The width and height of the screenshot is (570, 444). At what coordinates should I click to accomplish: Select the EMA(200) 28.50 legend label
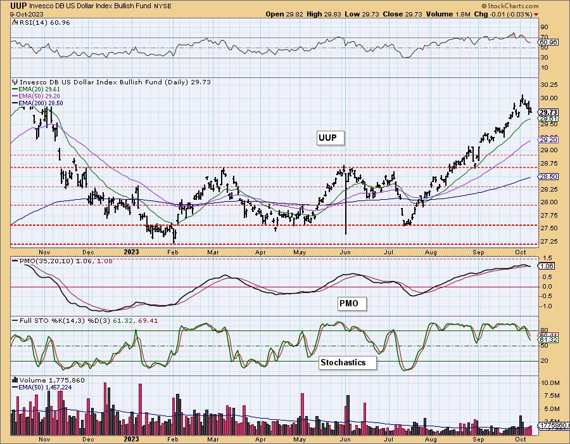click(x=41, y=103)
